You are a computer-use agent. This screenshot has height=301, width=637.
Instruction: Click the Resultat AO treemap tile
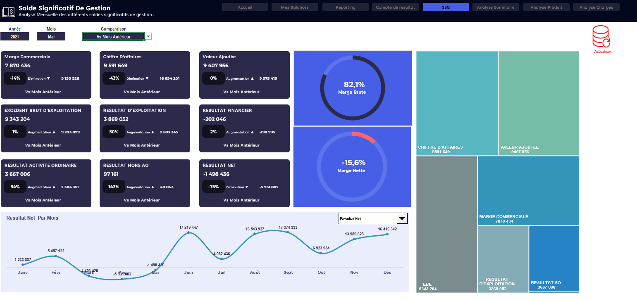pos(554,258)
